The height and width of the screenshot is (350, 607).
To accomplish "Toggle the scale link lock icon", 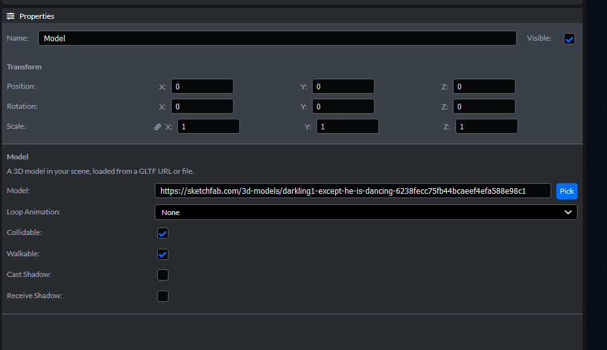I will pyautogui.click(x=158, y=127).
